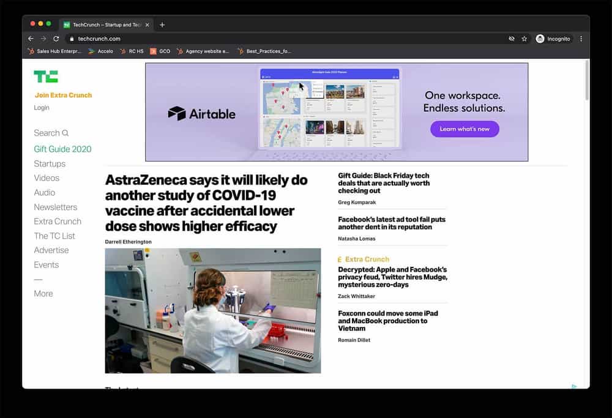Click the TechCrunch TC logo
Viewport: 612px width, 418px height.
click(x=46, y=77)
